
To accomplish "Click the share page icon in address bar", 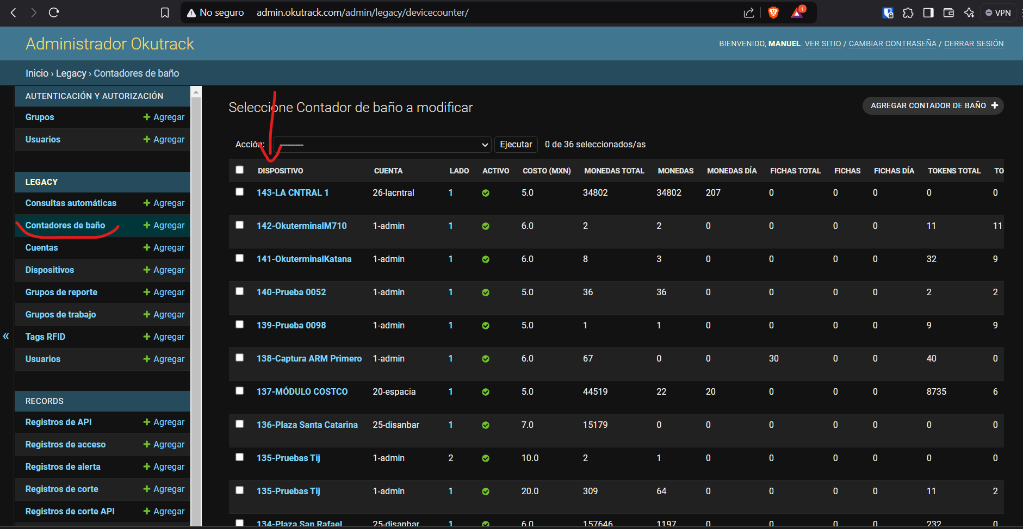I will 749,13.
